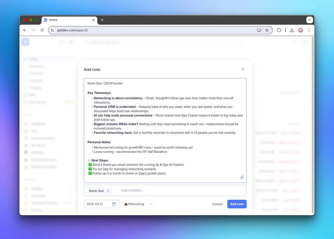Image resolution: width=334 pixels, height=239 pixels.
Task: Install app icon in address bar
Action: click(x=259, y=30)
